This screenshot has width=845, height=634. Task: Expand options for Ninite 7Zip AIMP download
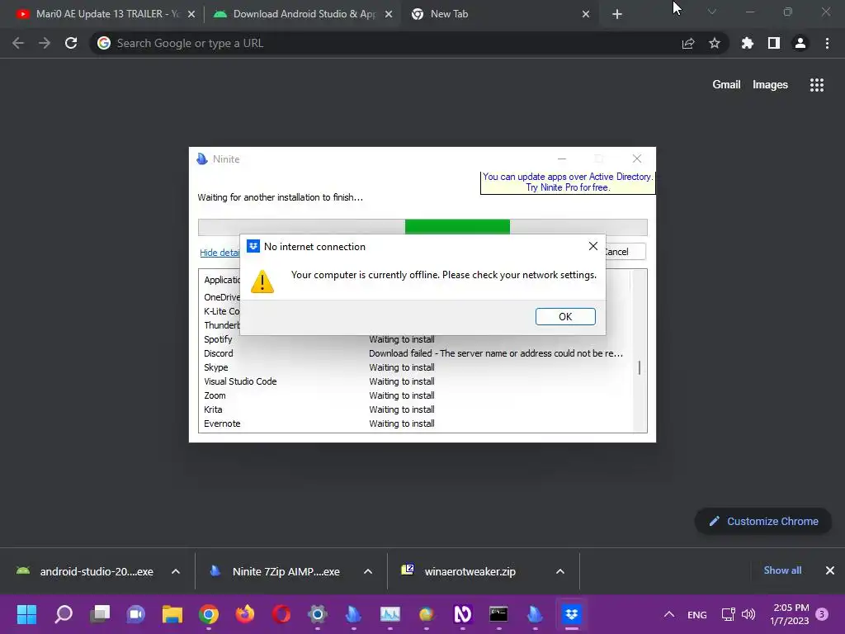368,571
